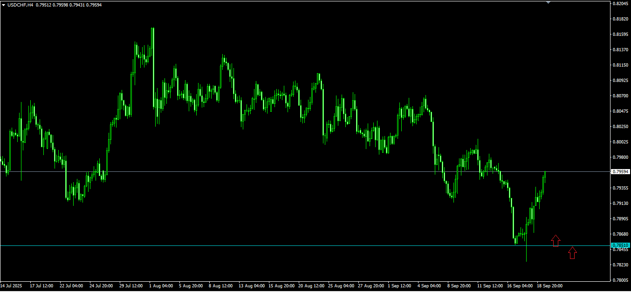Click the 0.80700 price scale label
This screenshot has height=292, width=631.
coord(621,96)
